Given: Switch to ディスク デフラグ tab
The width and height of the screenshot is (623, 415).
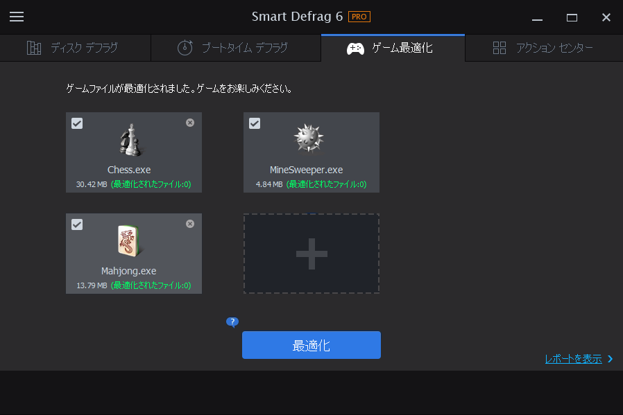Looking at the screenshot, I should [x=75, y=48].
